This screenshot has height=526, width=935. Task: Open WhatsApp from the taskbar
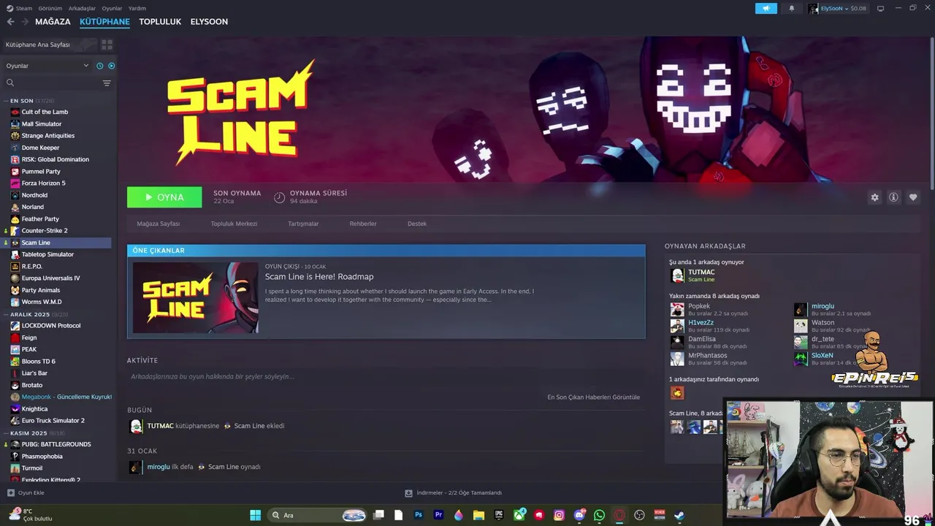point(600,515)
